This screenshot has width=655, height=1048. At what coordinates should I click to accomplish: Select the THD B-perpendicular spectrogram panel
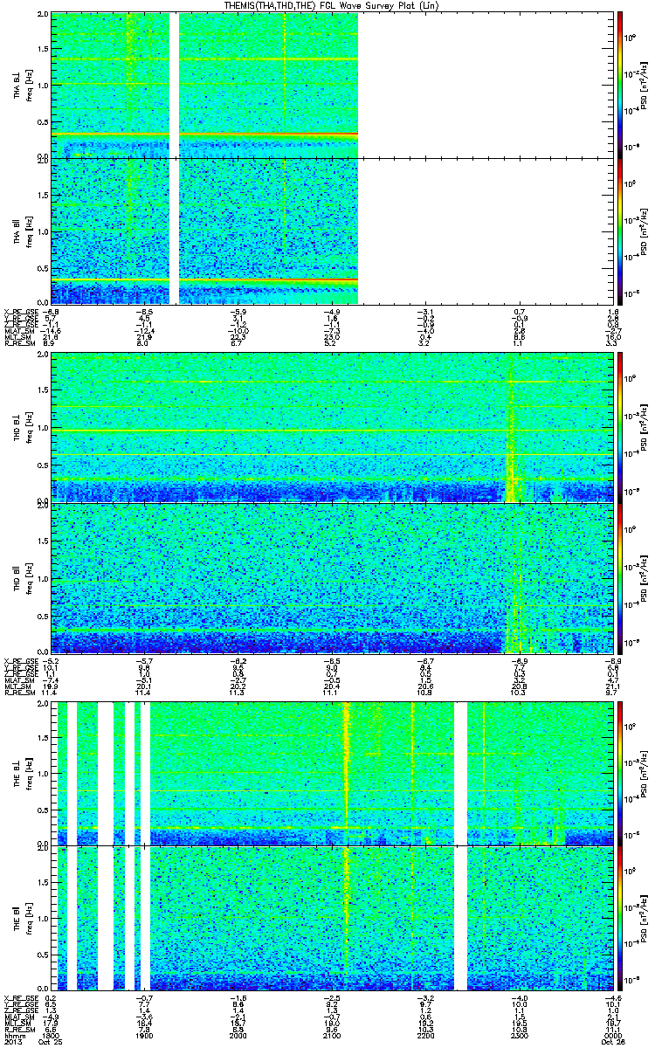(331, 428)
